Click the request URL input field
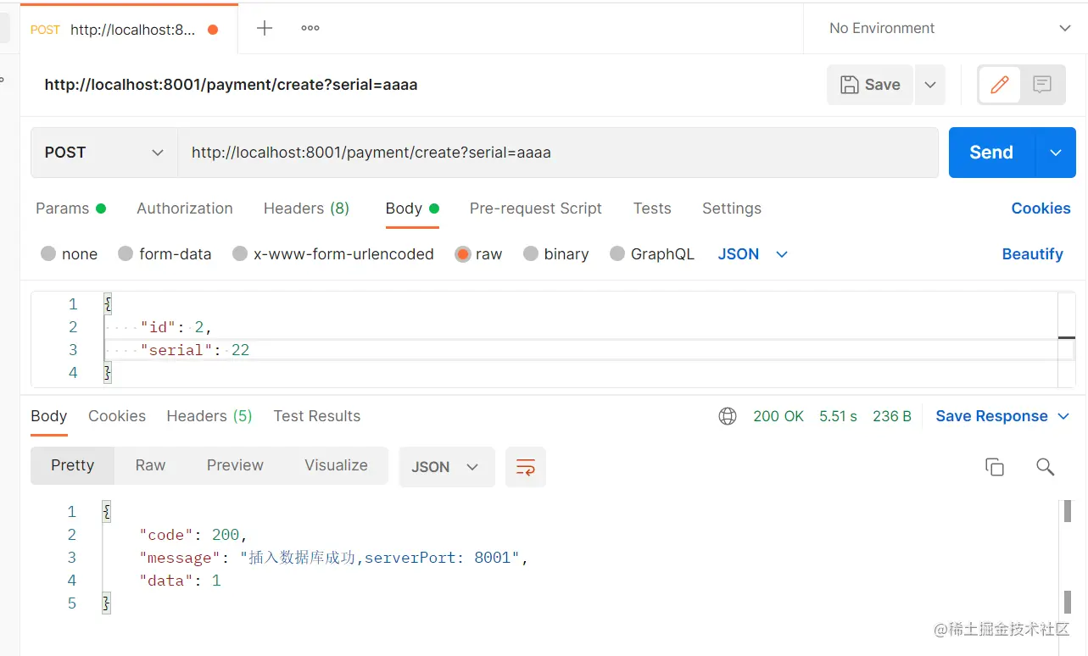 tap(558, 153)
